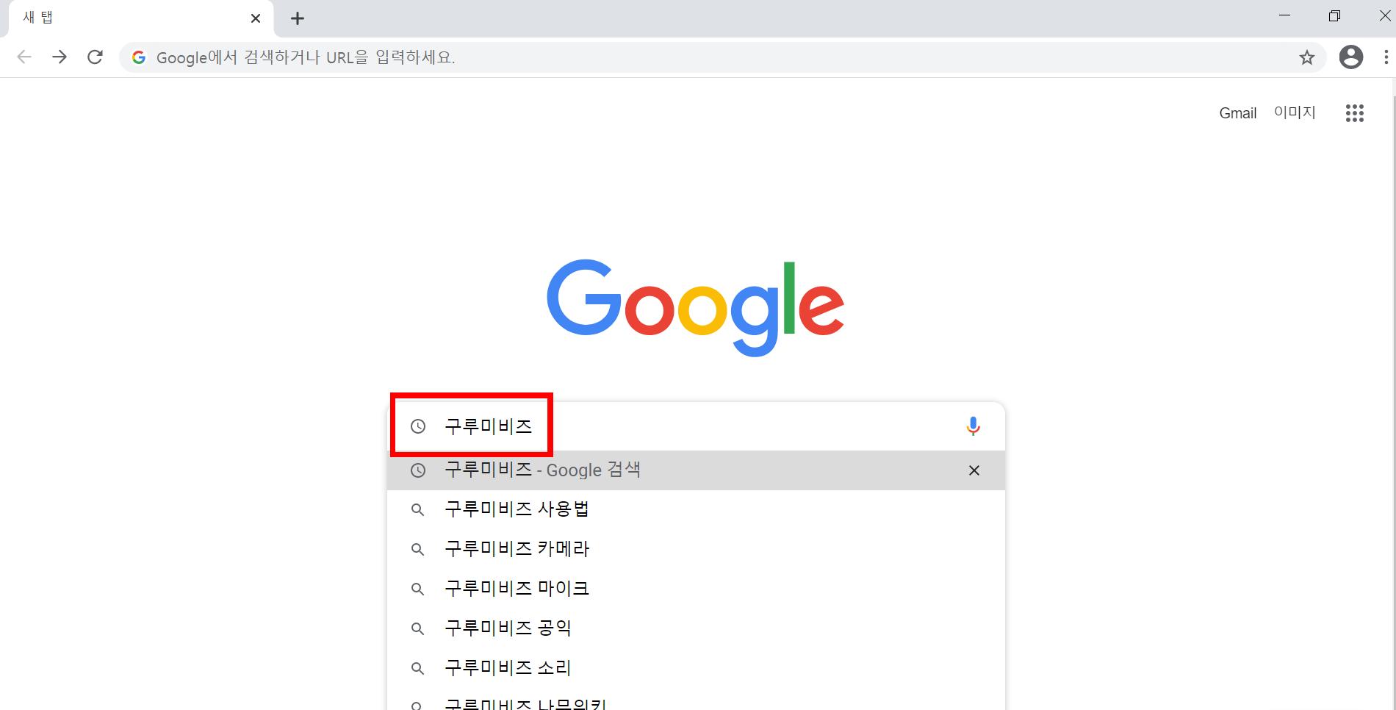Remove the 구루미비즈 history suggestion with X
Image resolution: width=1396 pixels, height=710 pixels.
[974, 470]
